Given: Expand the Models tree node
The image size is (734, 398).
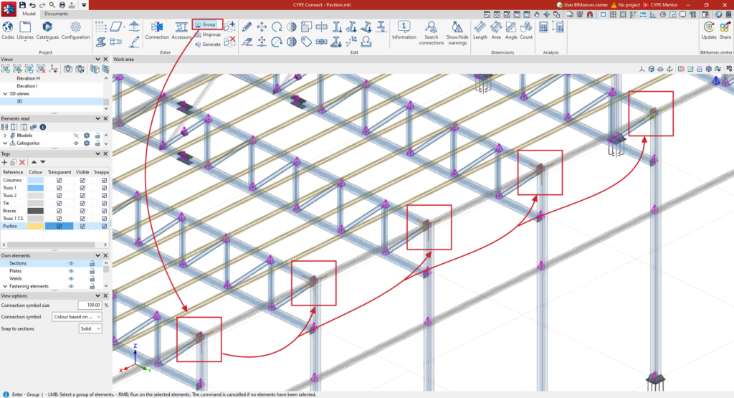Looking at the screenshot, I should pos(5,136).
